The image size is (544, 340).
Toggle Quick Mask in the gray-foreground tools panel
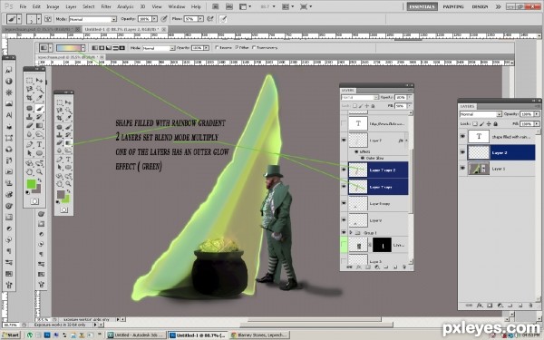[x=63, y=210]
